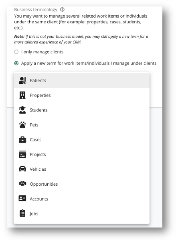This screenshot has width=176, height=240.
Task: Choose the Jobs option
Action: point(82,213)
